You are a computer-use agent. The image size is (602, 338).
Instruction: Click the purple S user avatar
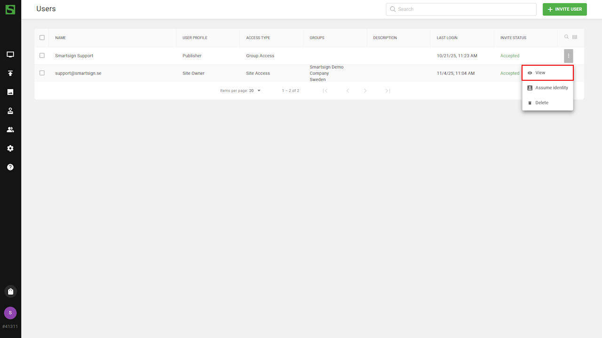coord(10,313)
